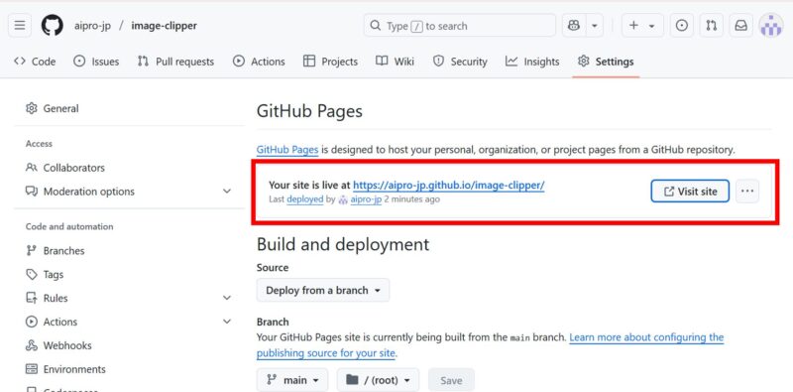
Task: Click the Visit site button
Action: pyautogui.click(x=690, y=192)
